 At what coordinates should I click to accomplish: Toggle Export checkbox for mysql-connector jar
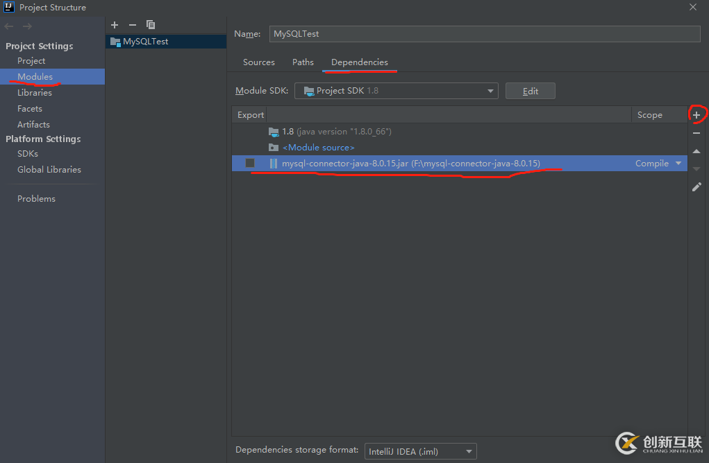[249, 163]
